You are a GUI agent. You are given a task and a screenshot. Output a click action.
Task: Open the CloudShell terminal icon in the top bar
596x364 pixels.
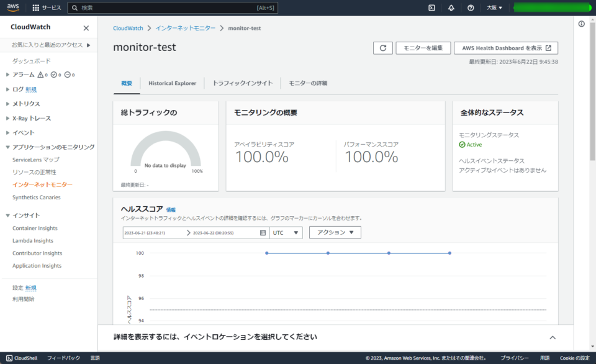[430, 7]
